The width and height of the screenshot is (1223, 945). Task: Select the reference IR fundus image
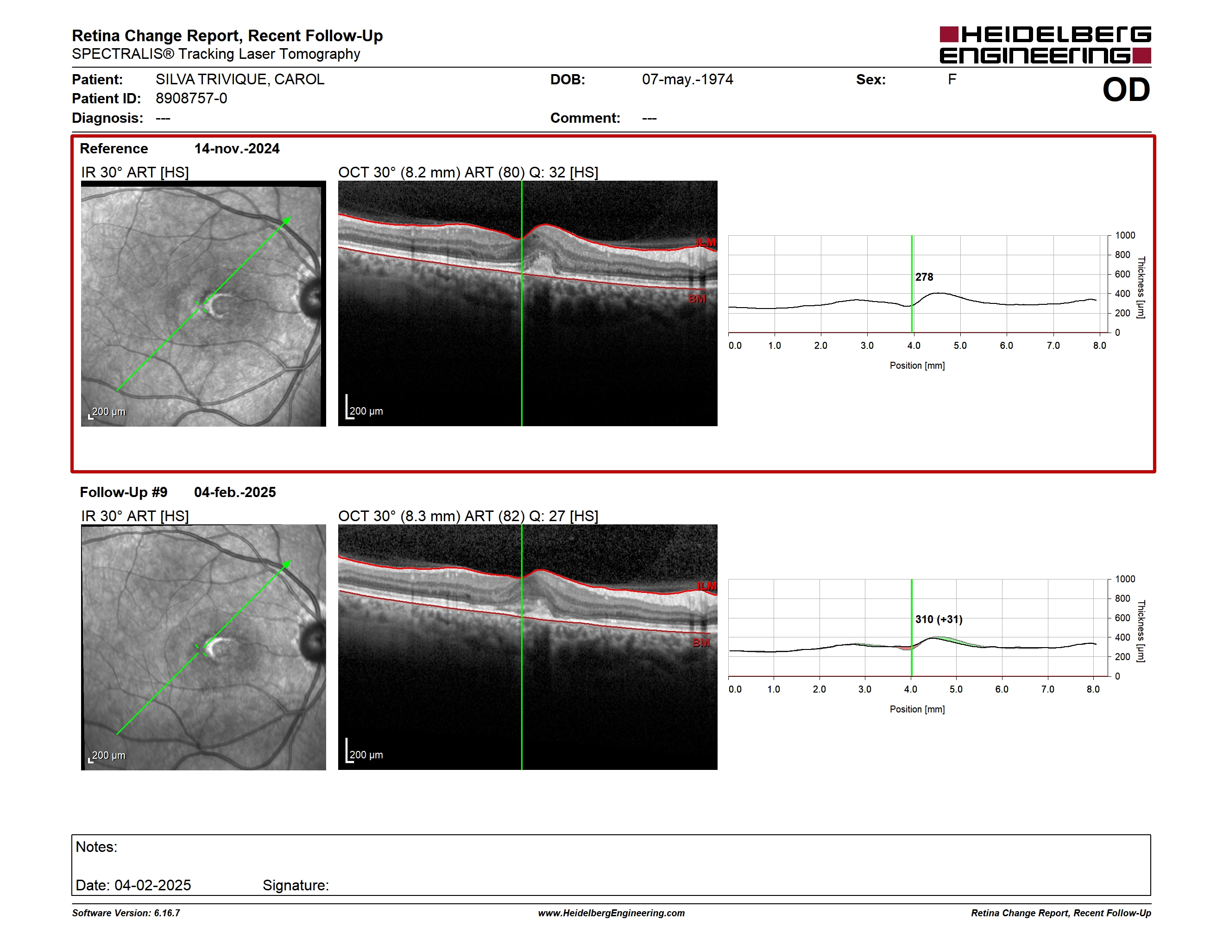coord(203,303)
